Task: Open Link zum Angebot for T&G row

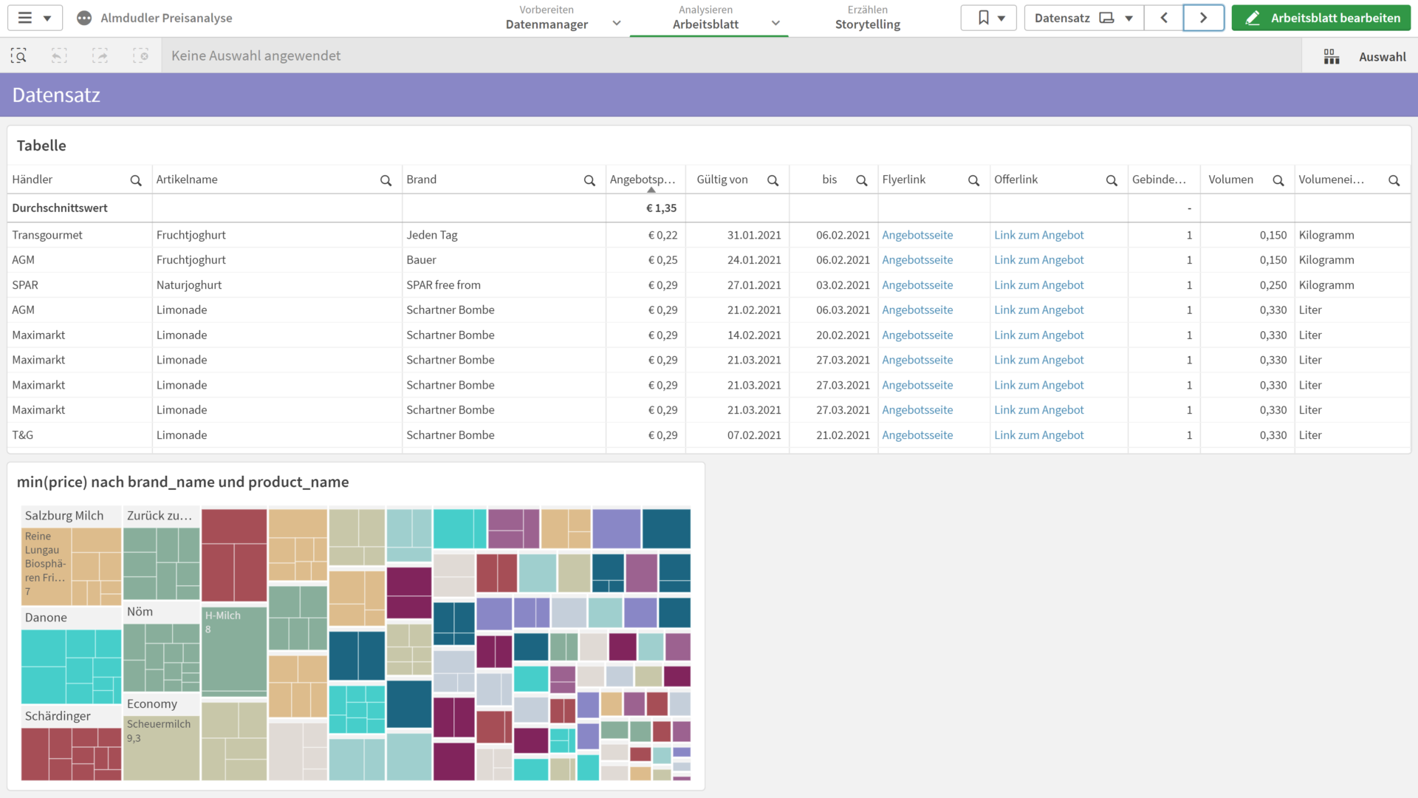Action: [1038, 435]
